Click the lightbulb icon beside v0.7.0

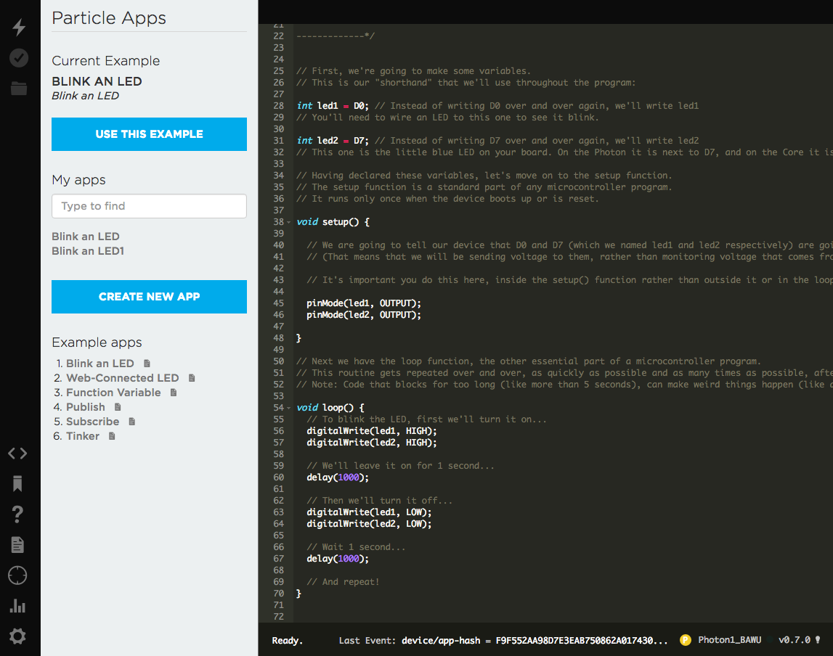(818, 639)
